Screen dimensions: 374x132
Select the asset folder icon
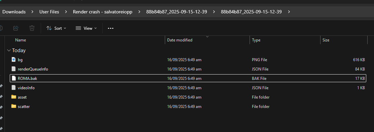click(x=13, y=97)
